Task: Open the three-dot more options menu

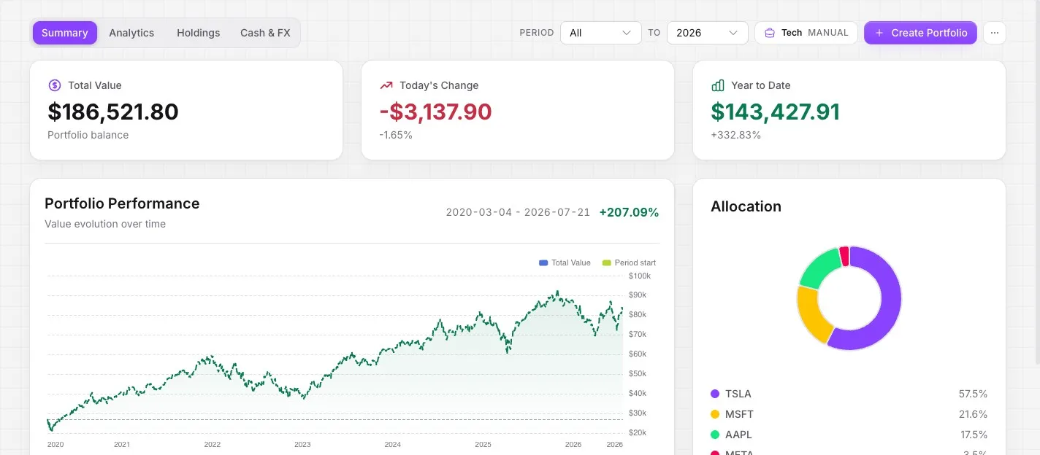Action: 994,33
